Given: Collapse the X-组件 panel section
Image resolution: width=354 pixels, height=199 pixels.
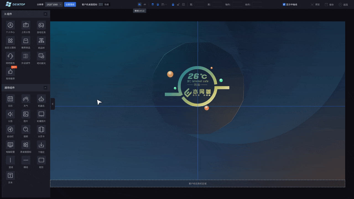Looking at the screenshot, I should click(x=45, y=14).
